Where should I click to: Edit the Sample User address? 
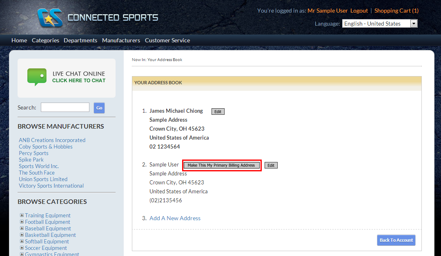tap(271, 165)
